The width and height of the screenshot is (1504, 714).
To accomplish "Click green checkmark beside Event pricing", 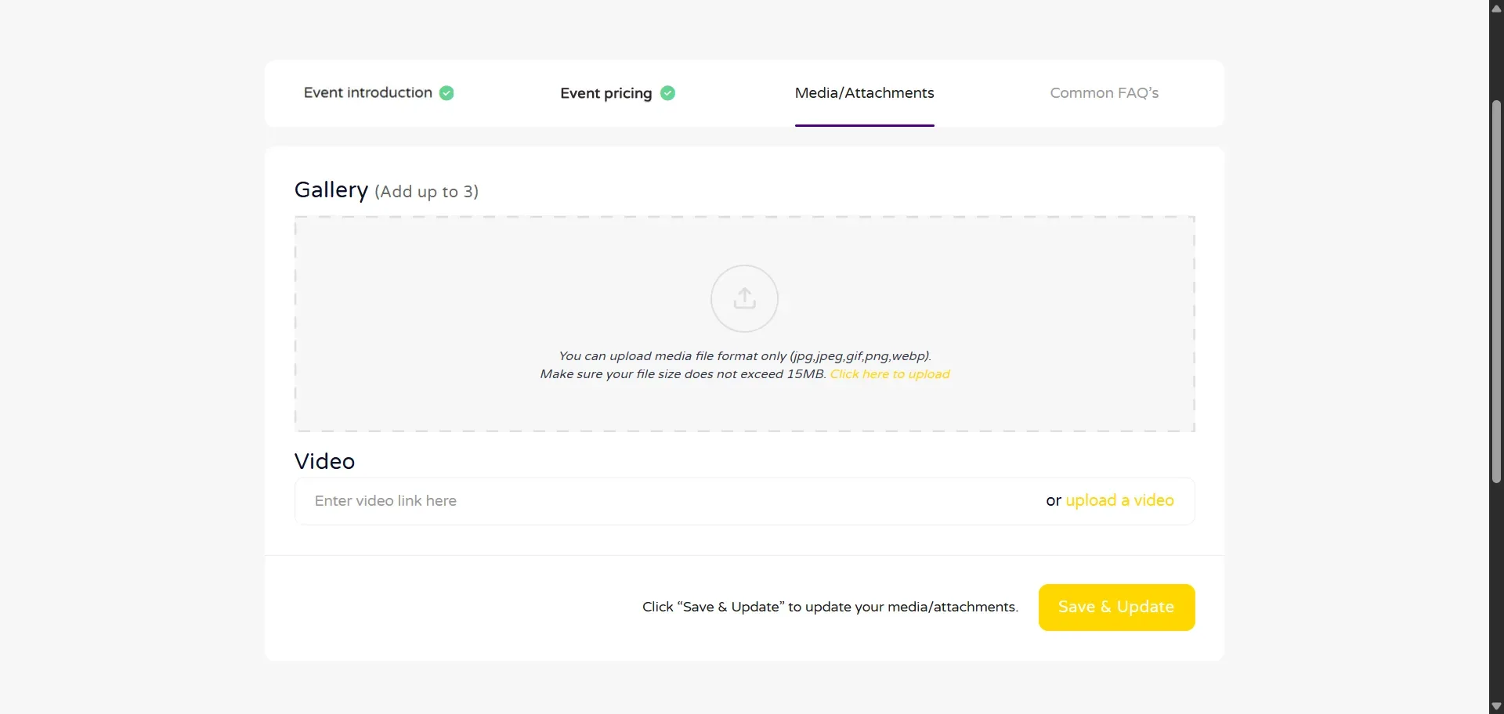I will coord(667,93).
